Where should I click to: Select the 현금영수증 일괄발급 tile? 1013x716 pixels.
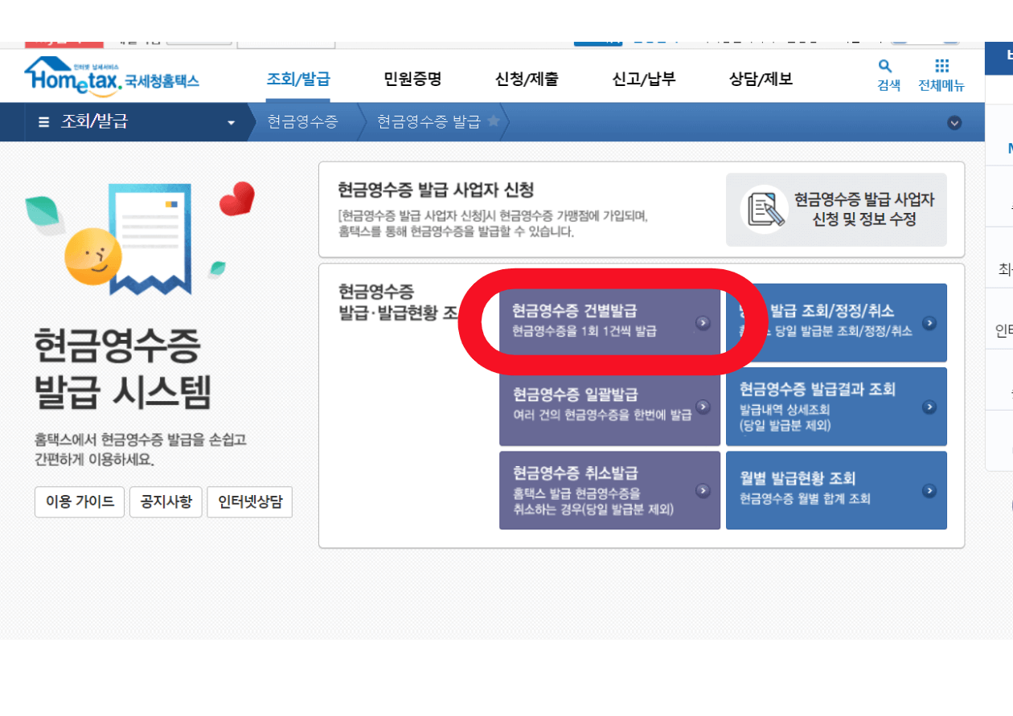click(609, 407)
